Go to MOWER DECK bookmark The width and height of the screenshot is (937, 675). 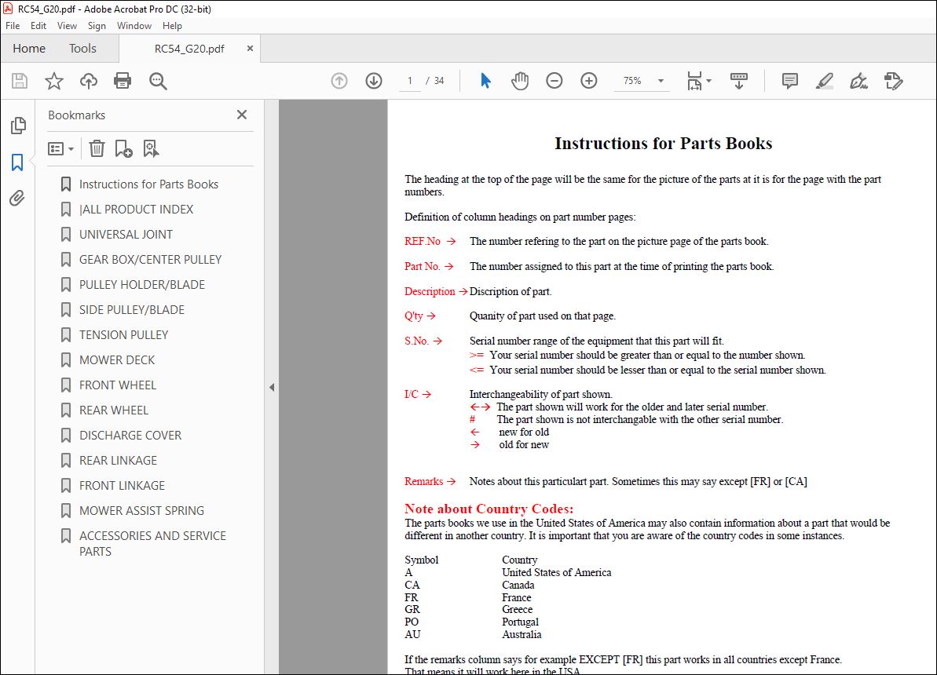[x=117, y=359]
